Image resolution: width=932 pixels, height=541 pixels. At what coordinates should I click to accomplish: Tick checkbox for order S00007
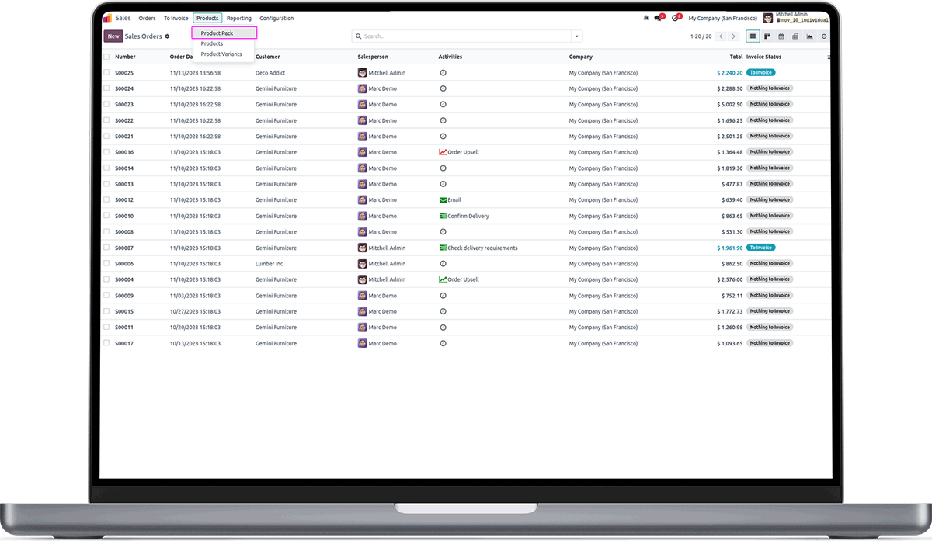pyautogui.click(x=106, y=248)
